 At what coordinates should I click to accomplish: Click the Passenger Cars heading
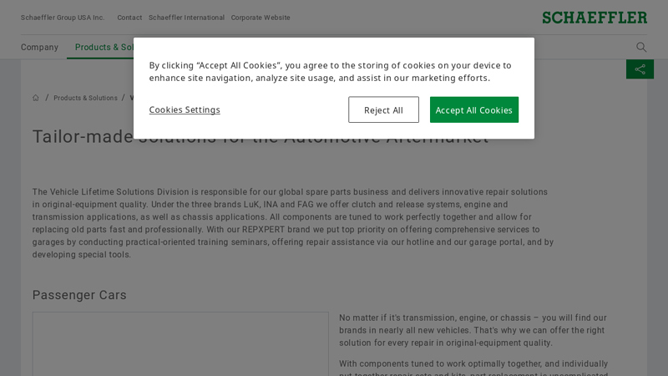pyautogui.click(x=79, y=295)
